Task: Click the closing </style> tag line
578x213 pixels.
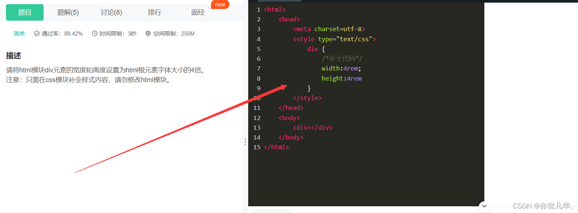Action: point(307,98)
